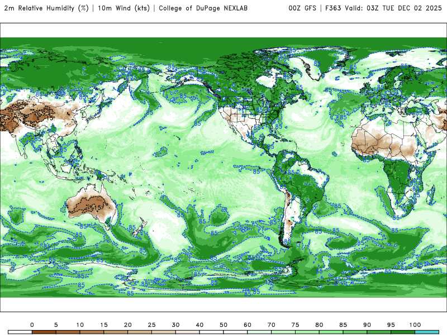
Task: Pick the legend swatch between 70 and 75
Action: (x=283, y=332)
